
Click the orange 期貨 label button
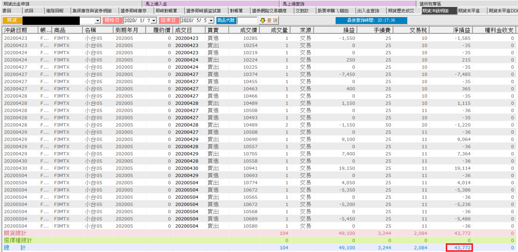[12, 20]
